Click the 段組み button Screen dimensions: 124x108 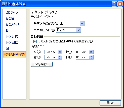pyautogui.click(x=42, y=64)
